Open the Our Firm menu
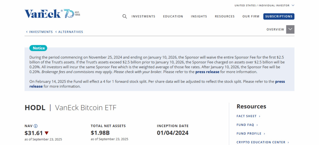Image resolution: width=319 pixels, height=145 pixels. tap(250, 16)
